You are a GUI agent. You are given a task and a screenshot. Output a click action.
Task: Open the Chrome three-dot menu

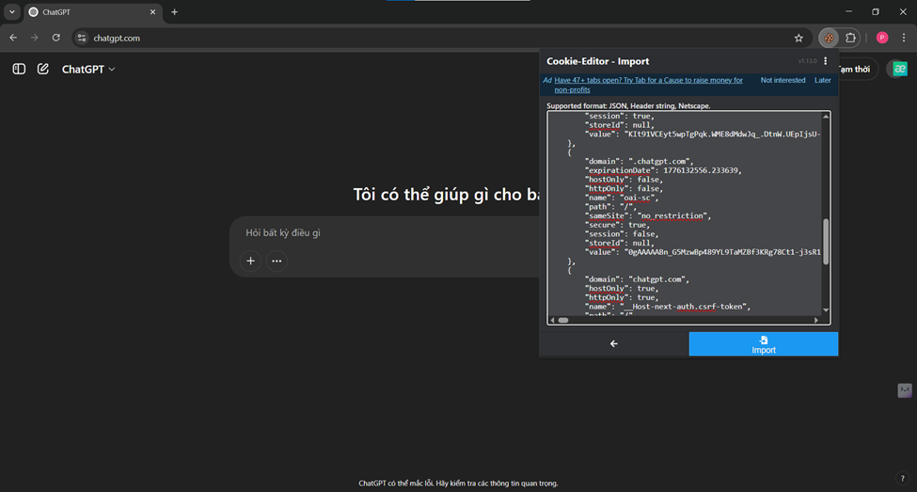point(904,38)
